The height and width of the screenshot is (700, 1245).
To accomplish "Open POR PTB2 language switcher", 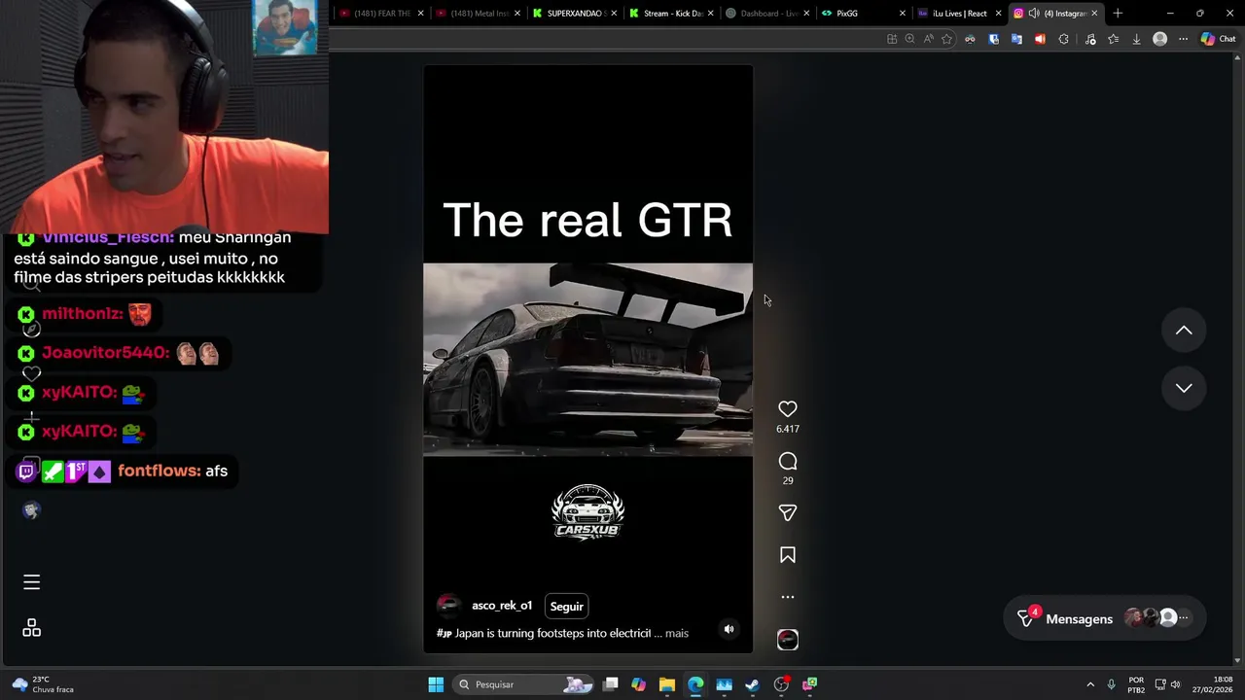I will 1136,684.
